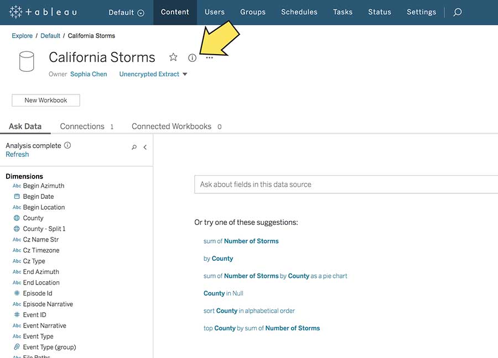Image resolution: width=498 pixels, height=358 pixels.
Task: Choose the 'County in Null' suggestion
Action: [224, 293]
